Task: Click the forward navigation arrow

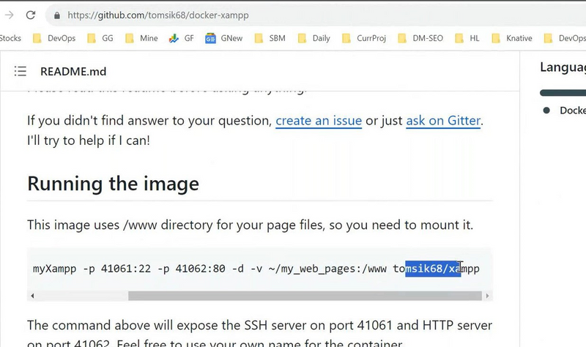Action: click(x=9, y=15)
